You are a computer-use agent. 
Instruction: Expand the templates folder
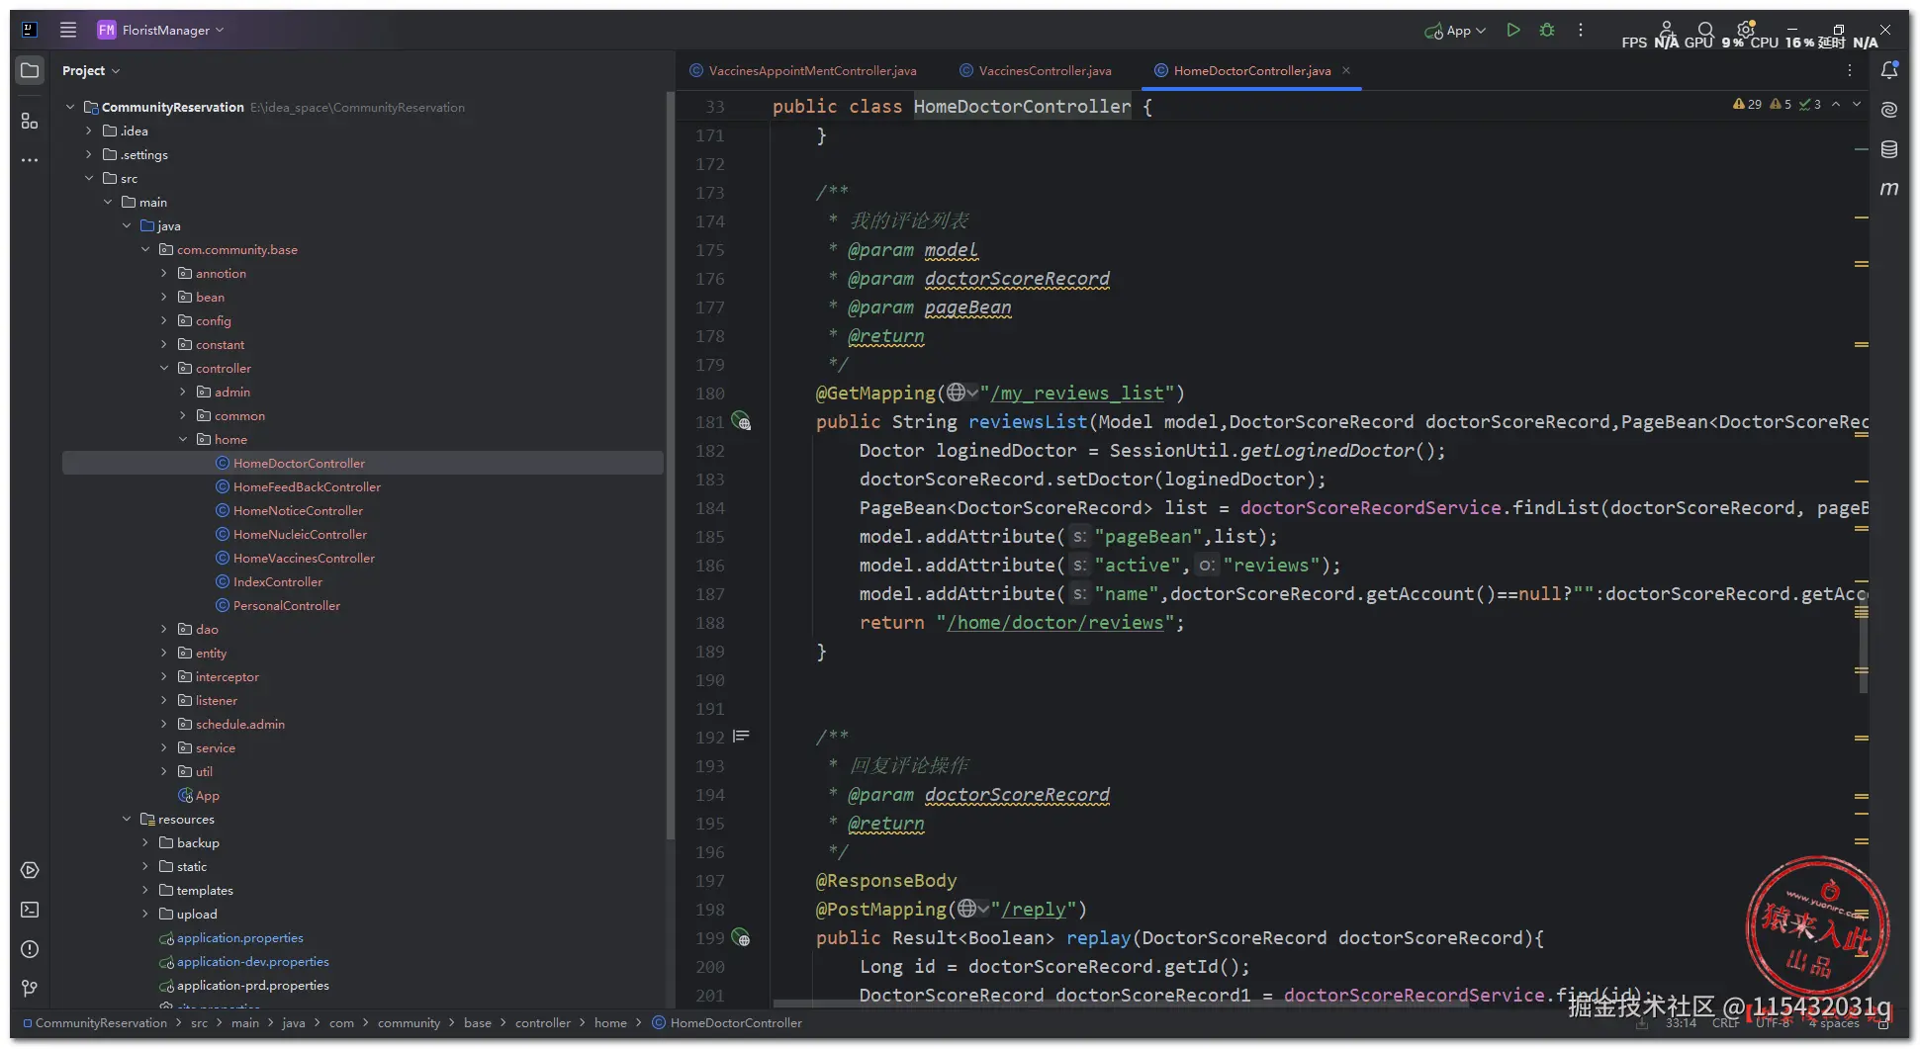pyautogui.click(x=145, y=890)
